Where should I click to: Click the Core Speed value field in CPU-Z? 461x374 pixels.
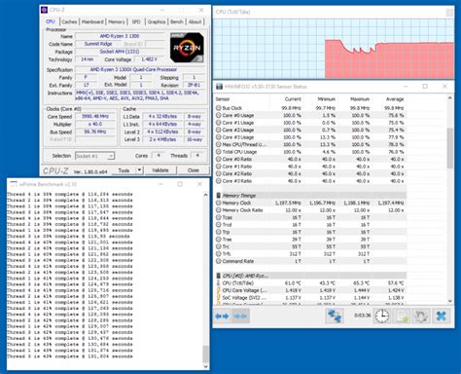tap(95, 117)
